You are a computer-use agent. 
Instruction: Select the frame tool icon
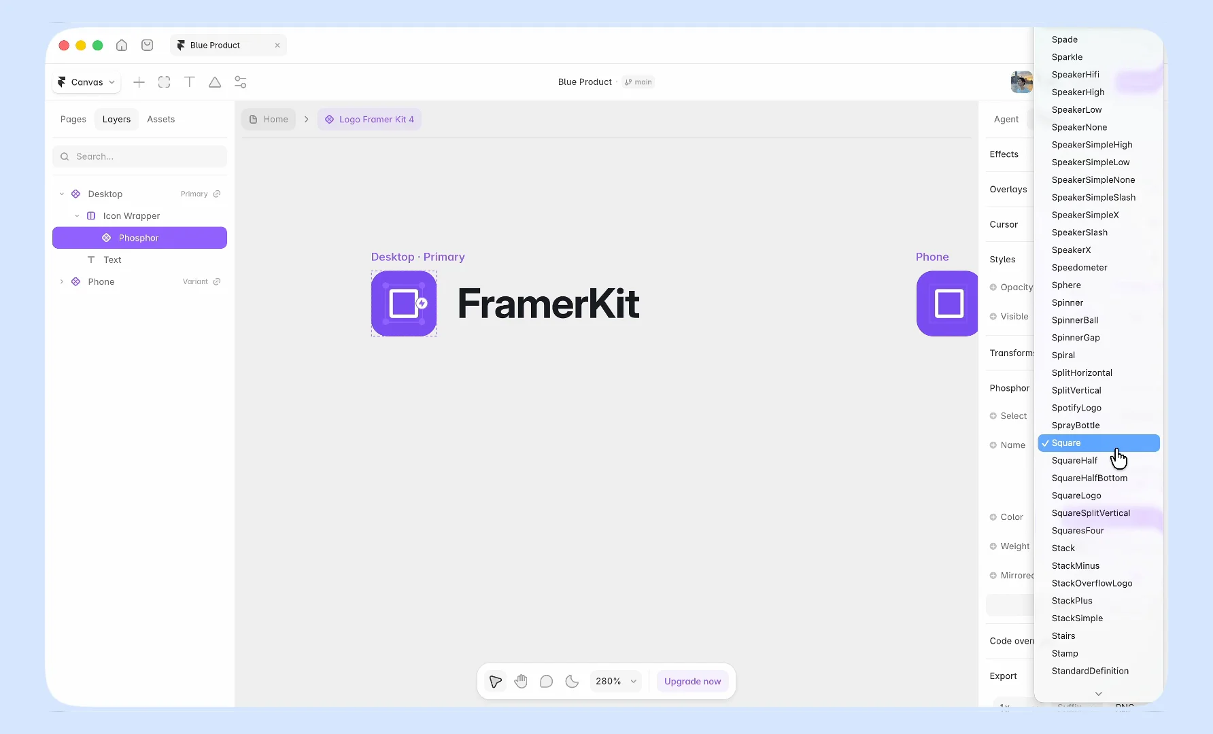(x=164, y=82)
